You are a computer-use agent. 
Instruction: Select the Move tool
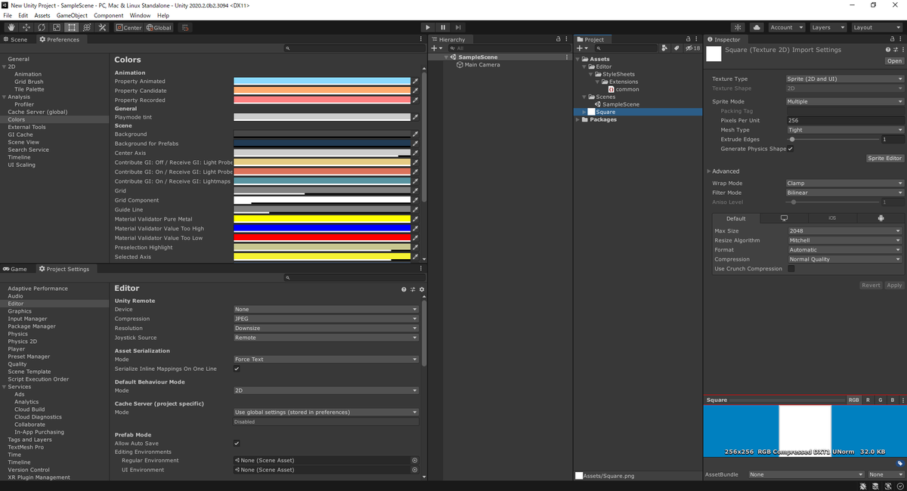coord(26,27)
